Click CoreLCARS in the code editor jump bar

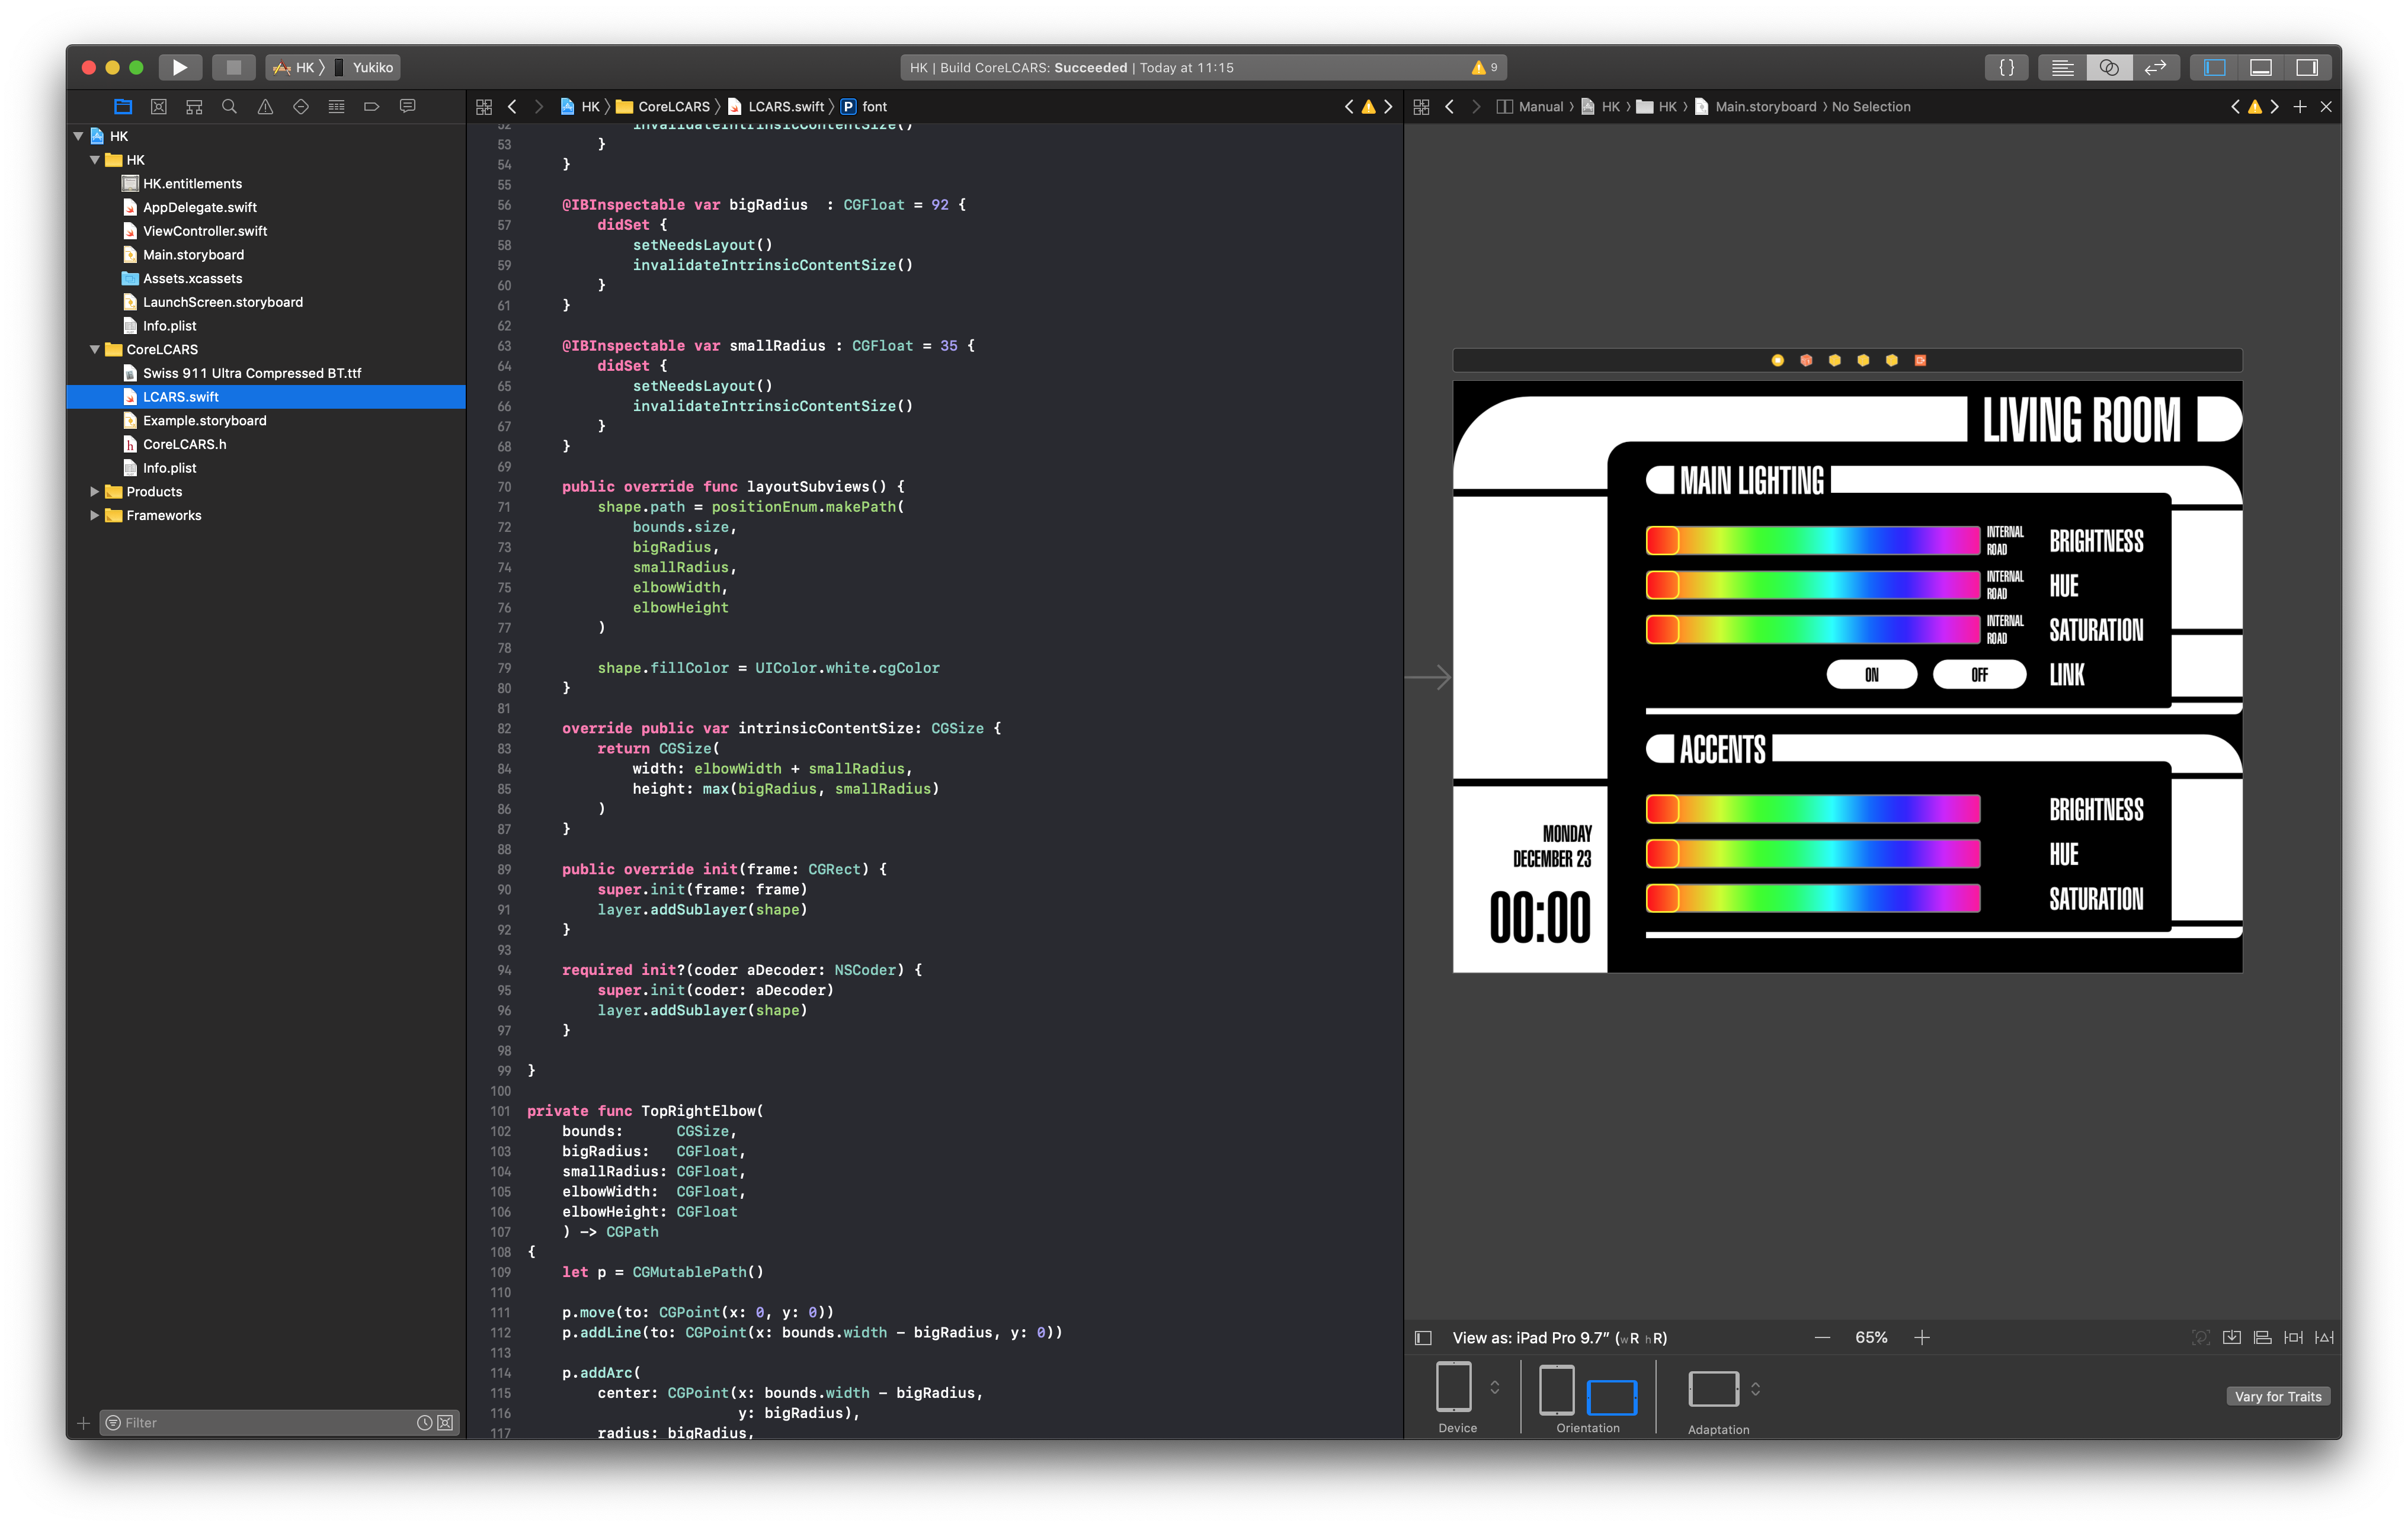point(664,106)
